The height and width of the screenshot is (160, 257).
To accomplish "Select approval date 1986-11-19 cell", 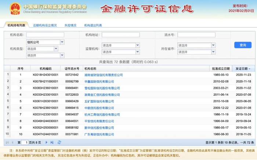I will [x=221, y=114].
